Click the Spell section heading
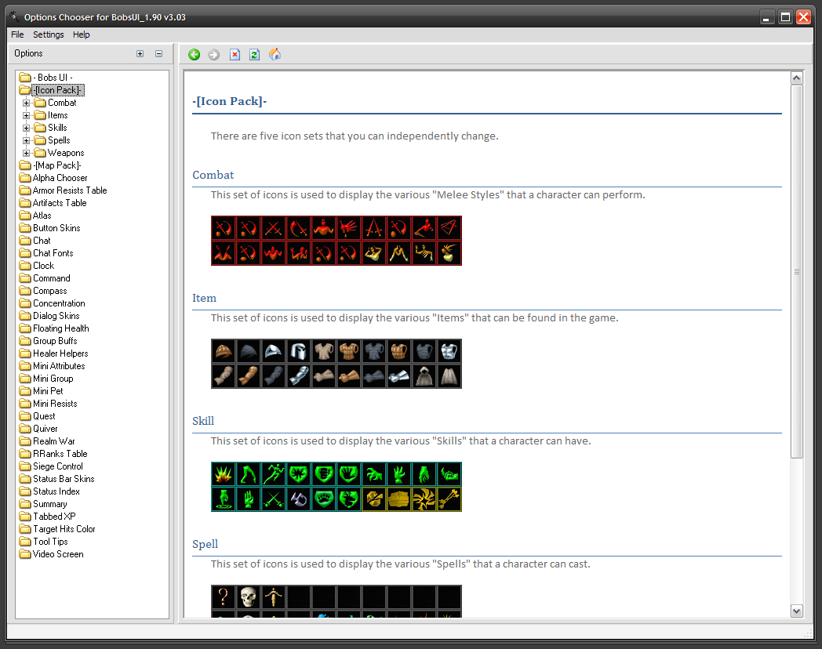822x649 pixels. click(205, 545)
